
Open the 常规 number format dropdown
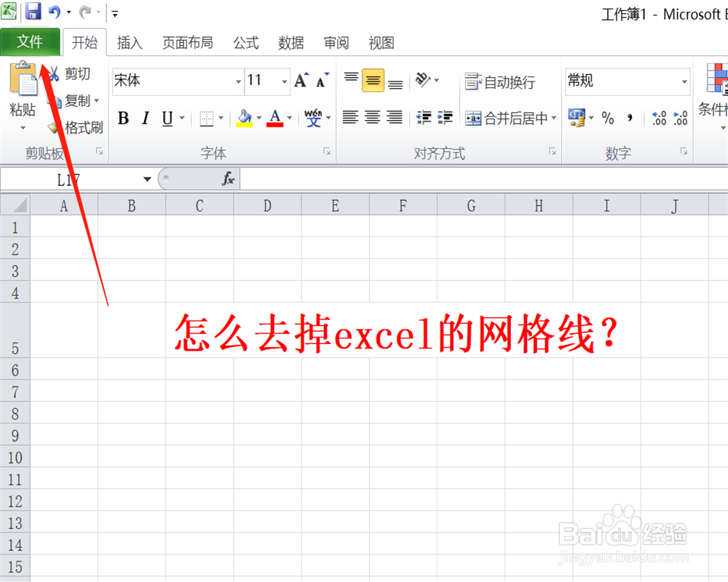coord(684,81)
